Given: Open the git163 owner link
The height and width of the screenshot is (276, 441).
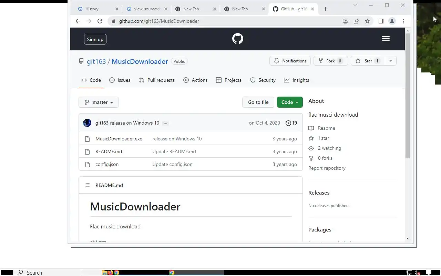Looking at the screenshot, I should (96, 61).
